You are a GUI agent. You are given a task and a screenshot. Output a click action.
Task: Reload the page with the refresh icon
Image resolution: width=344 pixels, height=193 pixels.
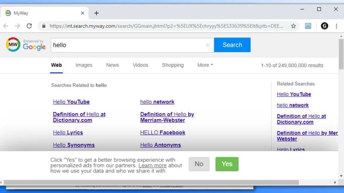[x=29, y=26]
